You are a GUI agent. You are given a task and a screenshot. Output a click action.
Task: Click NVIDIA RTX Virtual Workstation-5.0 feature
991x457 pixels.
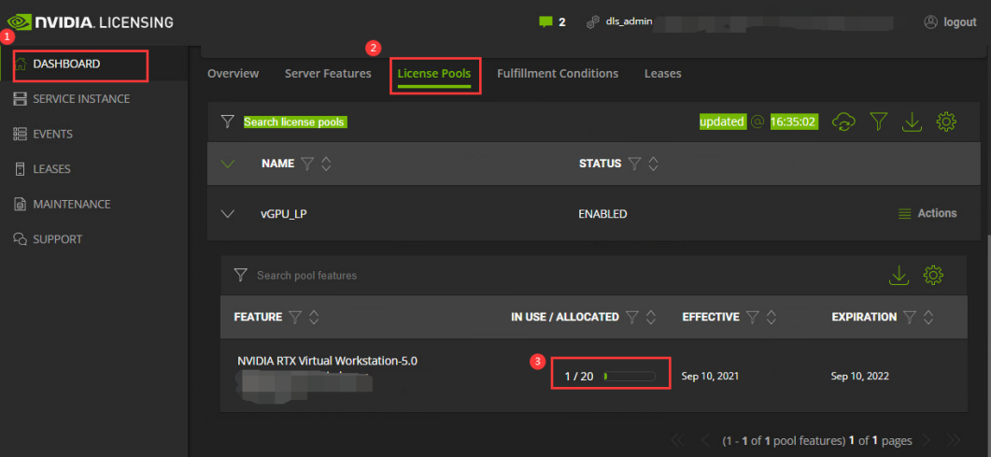(x=328, y=362)
